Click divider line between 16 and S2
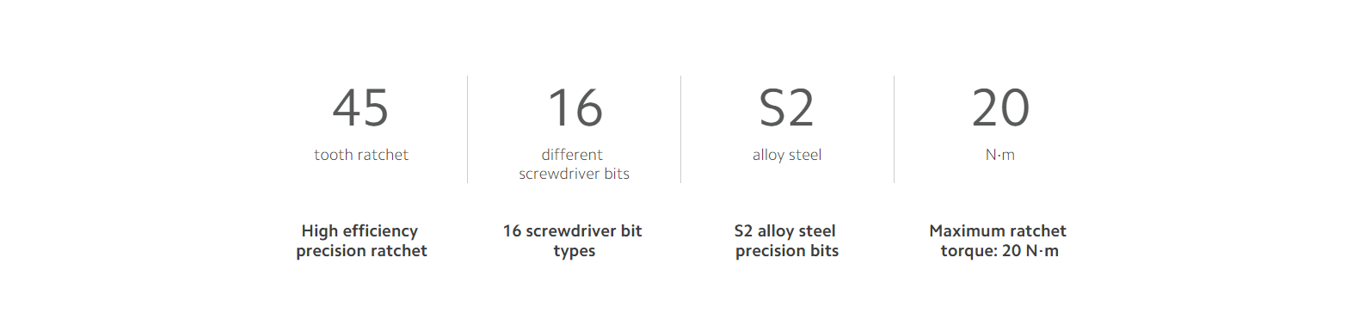Image resolution: width=1359 pixels, height=325 pixels. tap(680, 129)
